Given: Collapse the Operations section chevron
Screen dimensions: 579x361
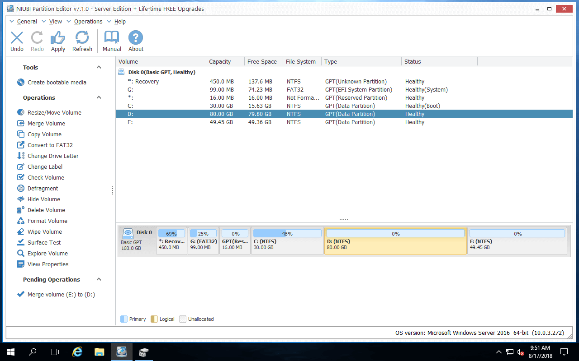Looking at the screenshot, I should click(x=99, y=97).
